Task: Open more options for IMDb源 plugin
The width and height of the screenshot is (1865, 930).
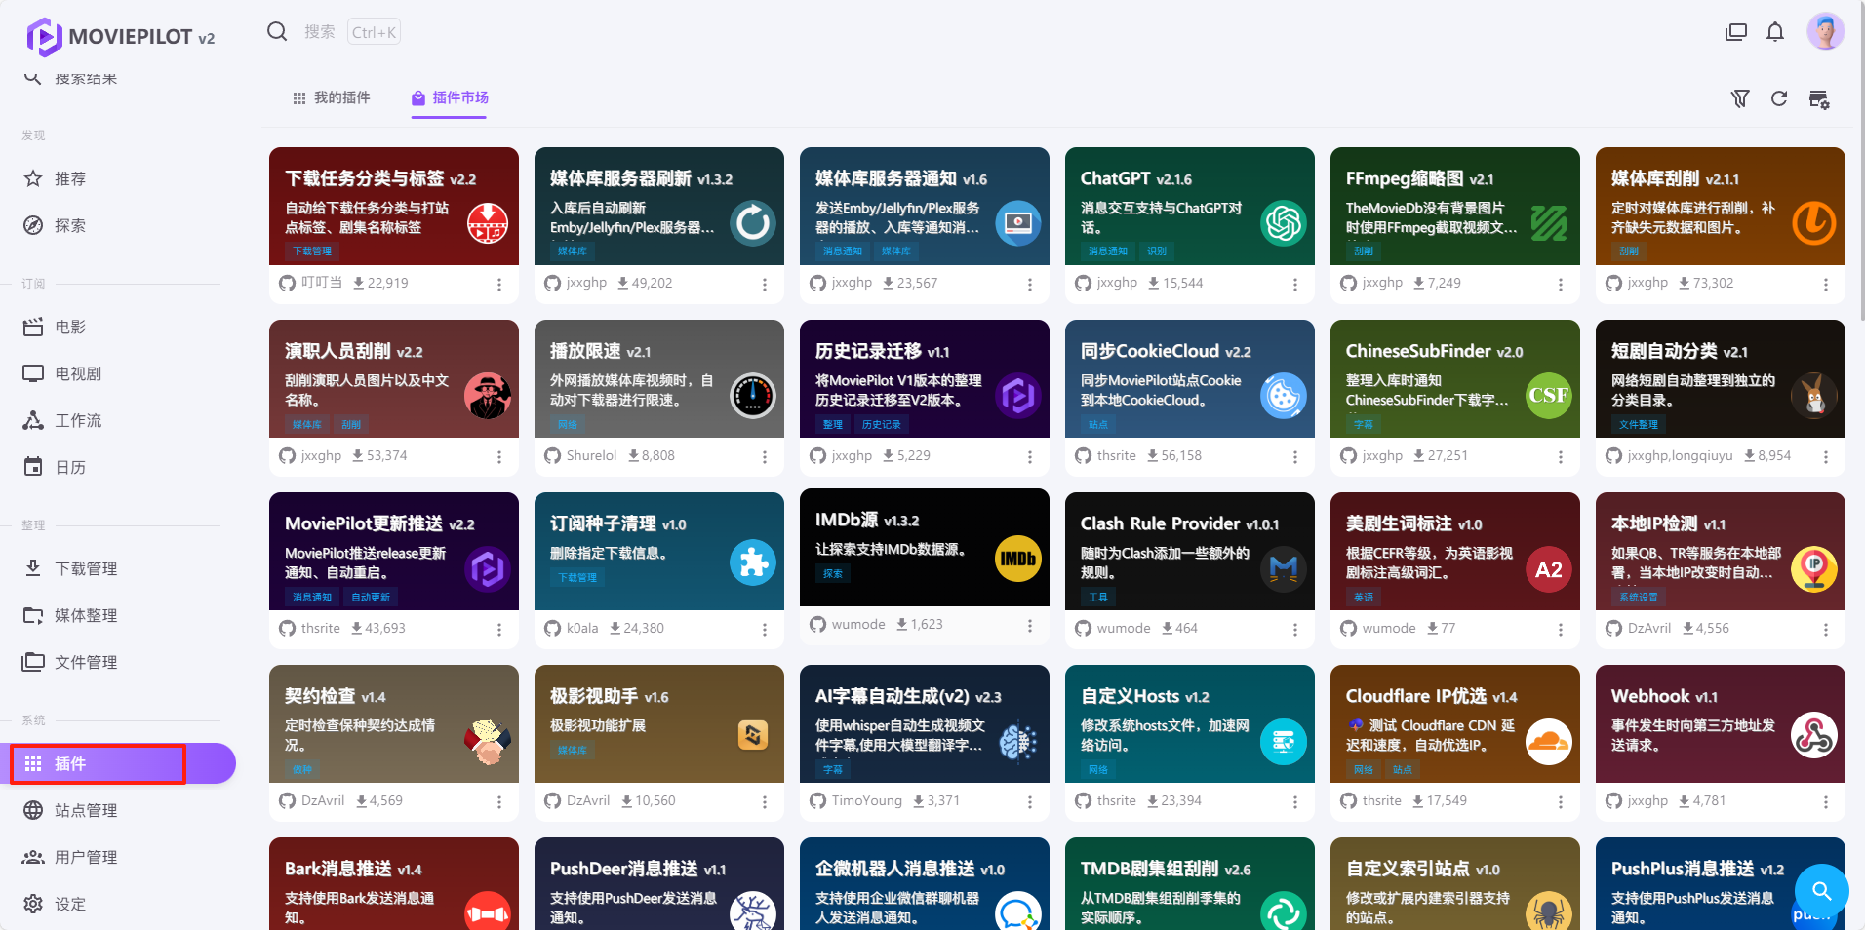Action: tap(1030, 625)
